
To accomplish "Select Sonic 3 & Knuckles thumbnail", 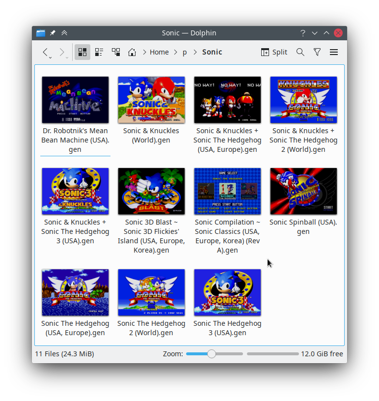I will 75,191.
